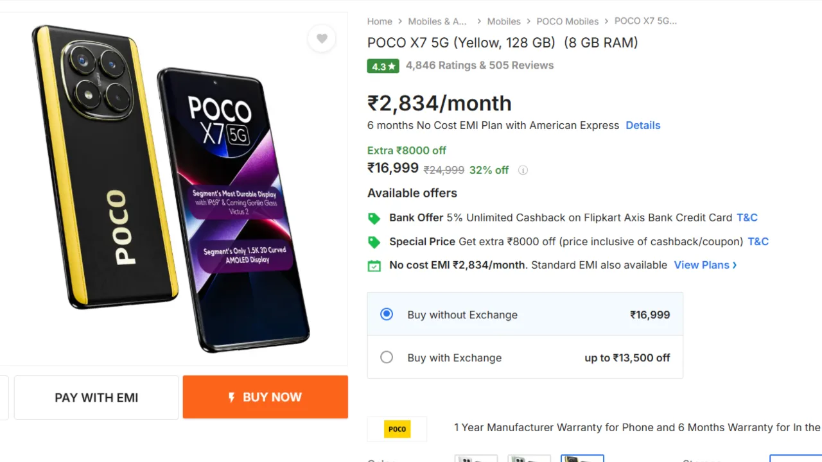Open Details of No Cost EMI plan

643,125
